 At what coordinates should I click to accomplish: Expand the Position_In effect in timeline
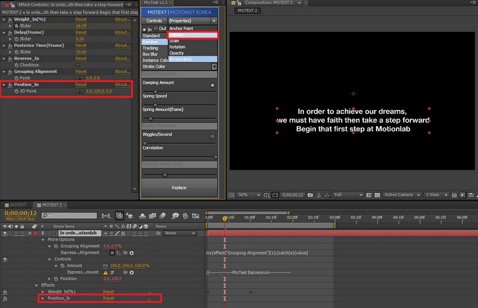pos(43,298)
